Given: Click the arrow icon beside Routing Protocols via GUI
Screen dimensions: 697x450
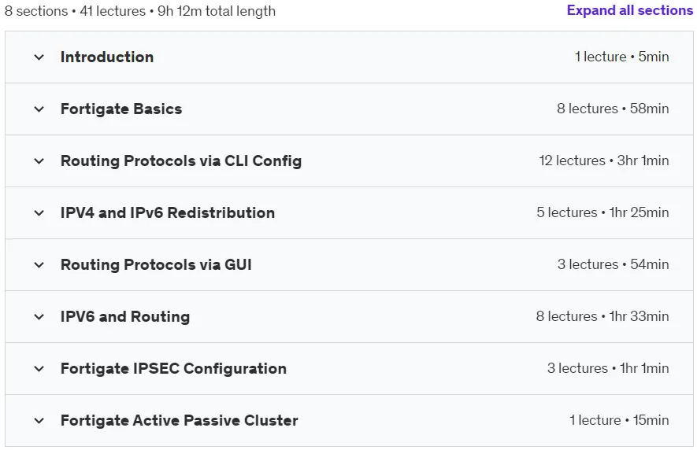Looking at the screenshot, I should [39, 265].
